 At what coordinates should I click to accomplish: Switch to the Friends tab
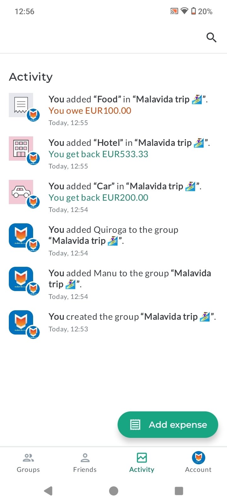tap(85, 463)
